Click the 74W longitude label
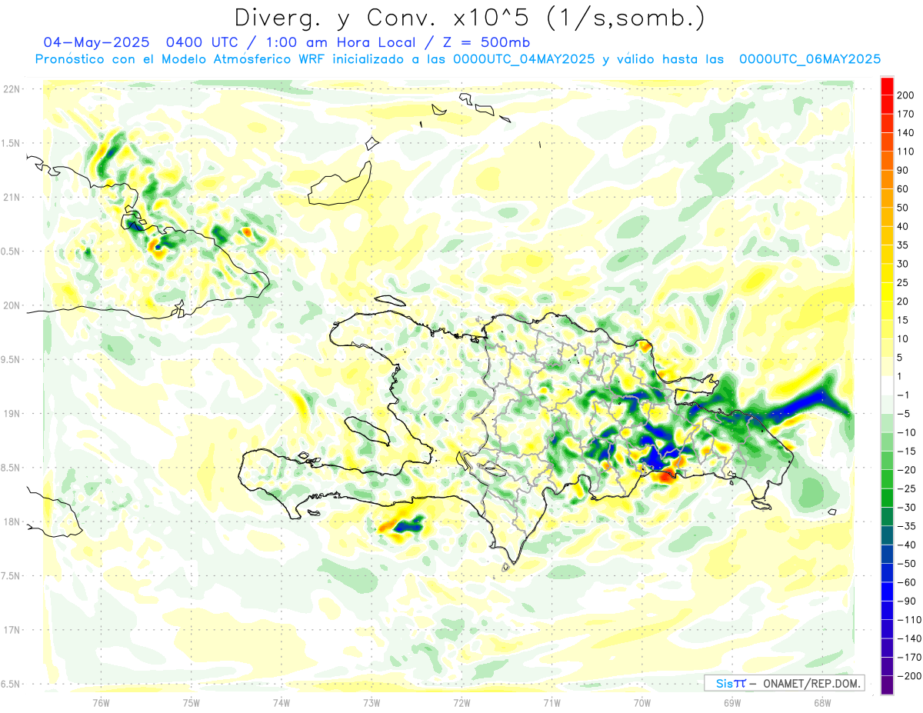The width and height of the screenshot is (923, 713). click(282, 702)
